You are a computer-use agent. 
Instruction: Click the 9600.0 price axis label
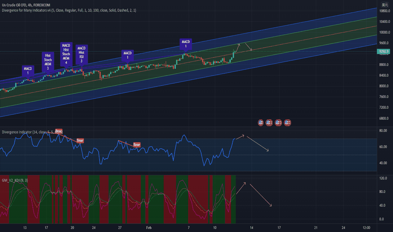coord(385,43)
